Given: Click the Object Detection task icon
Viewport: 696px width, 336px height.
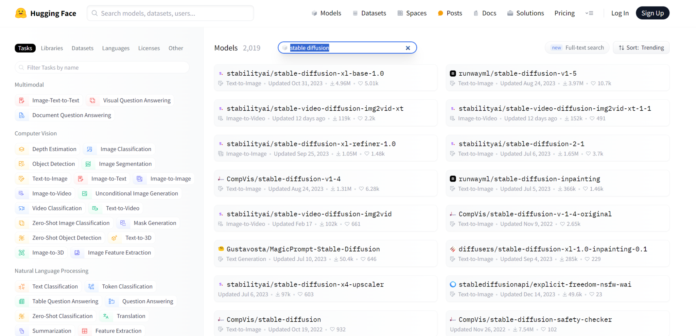Looking at the screenshot, I should click(22, 164).
